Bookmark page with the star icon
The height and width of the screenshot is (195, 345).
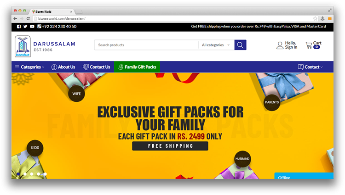pyautogui.click(x=315, y=18)
